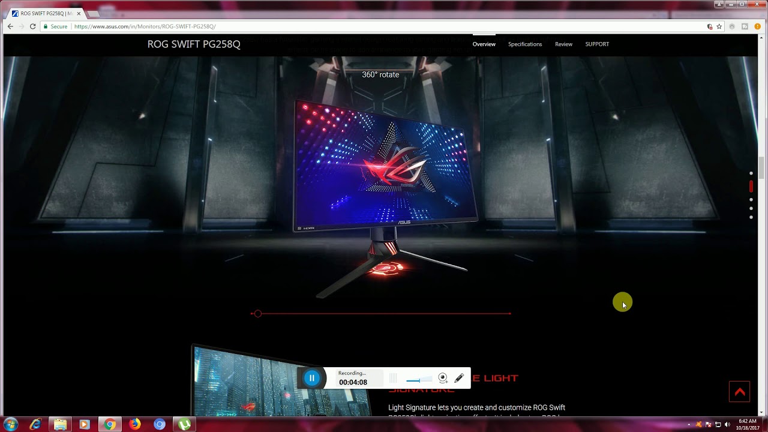Screen dimensions: 768x432
Task: Click the recorder drag handle grip
Action: click(x=394, y=378)
